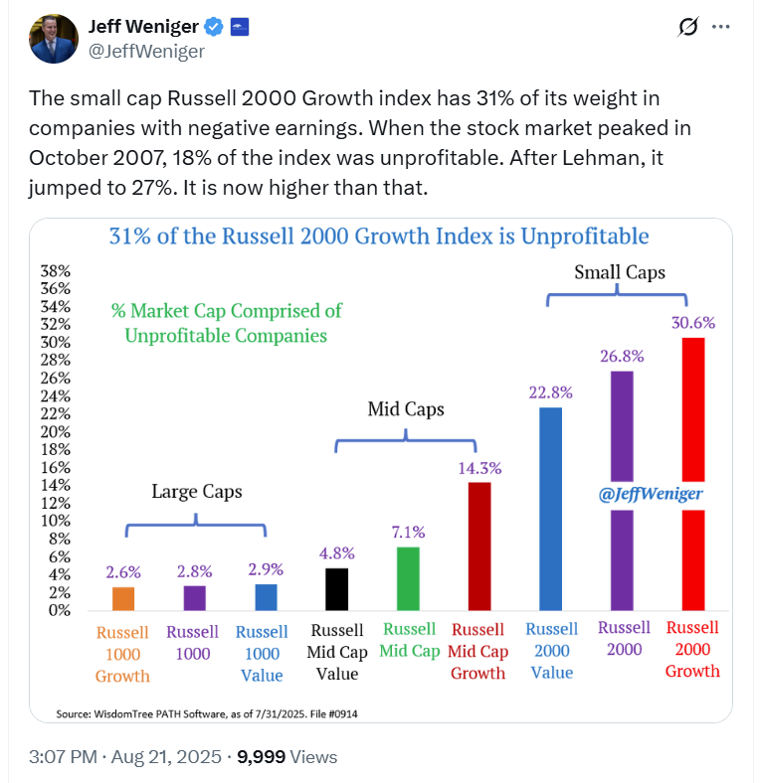Click the green Russell Mid Cap bar

409,578
